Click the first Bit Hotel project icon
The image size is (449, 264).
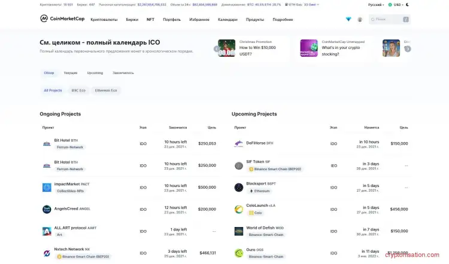[47, 144]
